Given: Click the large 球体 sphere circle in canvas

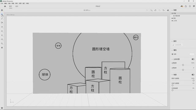Looking at the screenshot, I should click(x=45, y=75).
